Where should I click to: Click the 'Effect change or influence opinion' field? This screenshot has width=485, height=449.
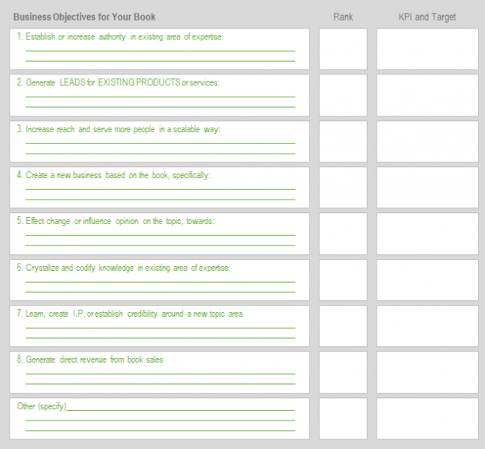click(x=160, y=233)
